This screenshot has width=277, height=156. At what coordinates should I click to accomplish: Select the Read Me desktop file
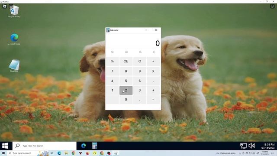[x=14, y=65]
